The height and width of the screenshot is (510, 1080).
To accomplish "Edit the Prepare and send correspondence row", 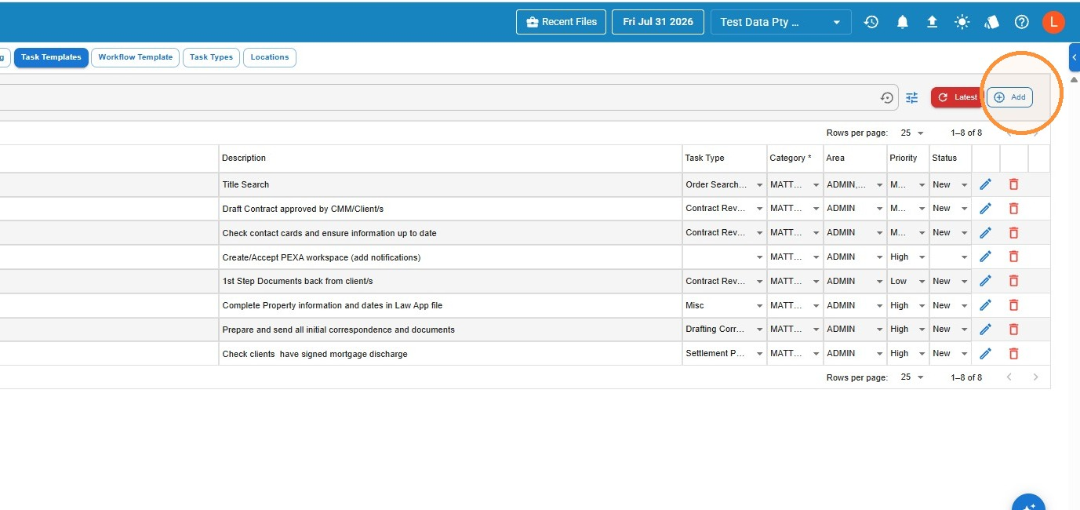I will click(x=986, y=330).
